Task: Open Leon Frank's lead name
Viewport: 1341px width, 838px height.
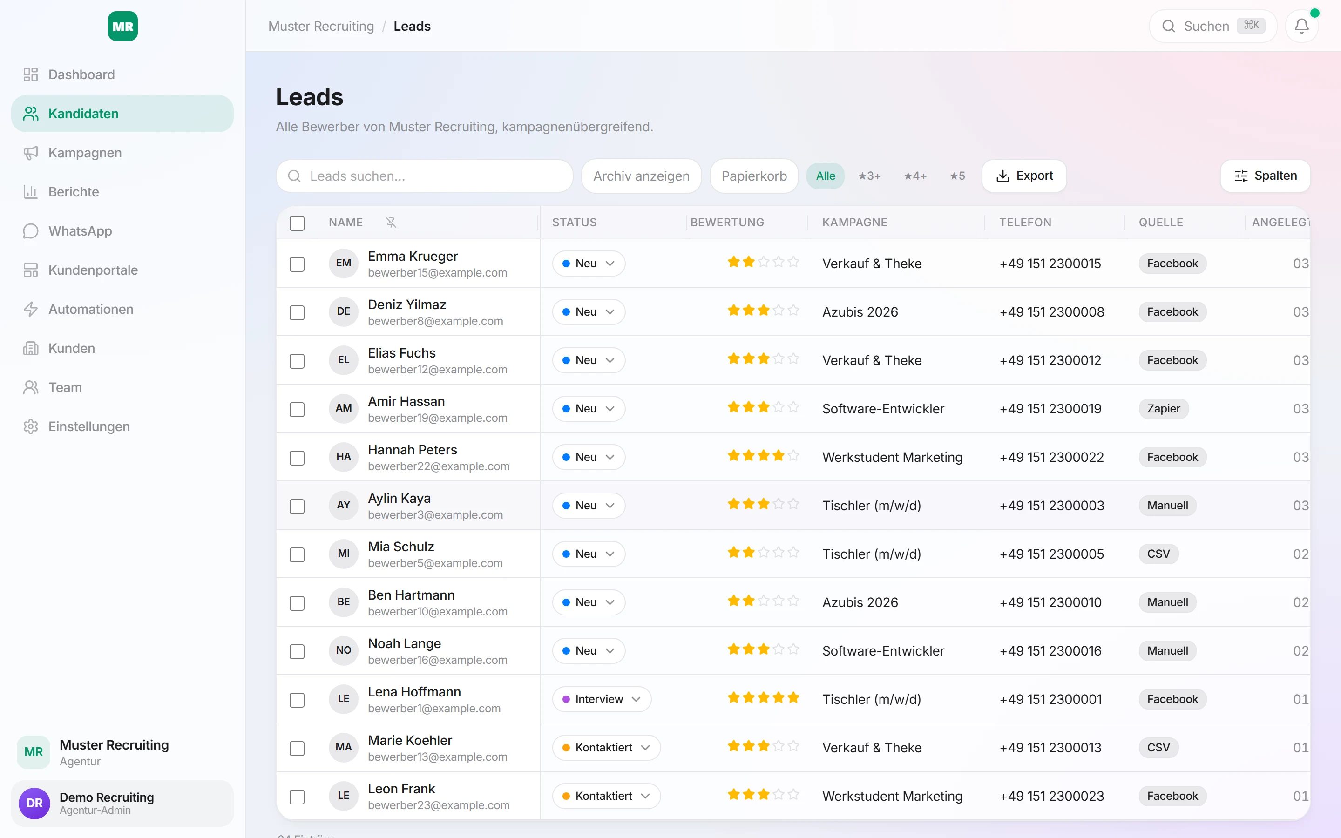Action: tap(401, 788)
